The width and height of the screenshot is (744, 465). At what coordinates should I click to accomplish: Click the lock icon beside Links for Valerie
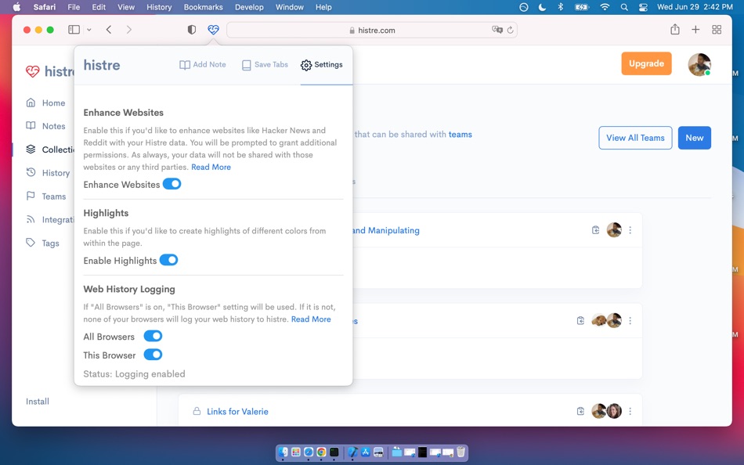(197, 411)
